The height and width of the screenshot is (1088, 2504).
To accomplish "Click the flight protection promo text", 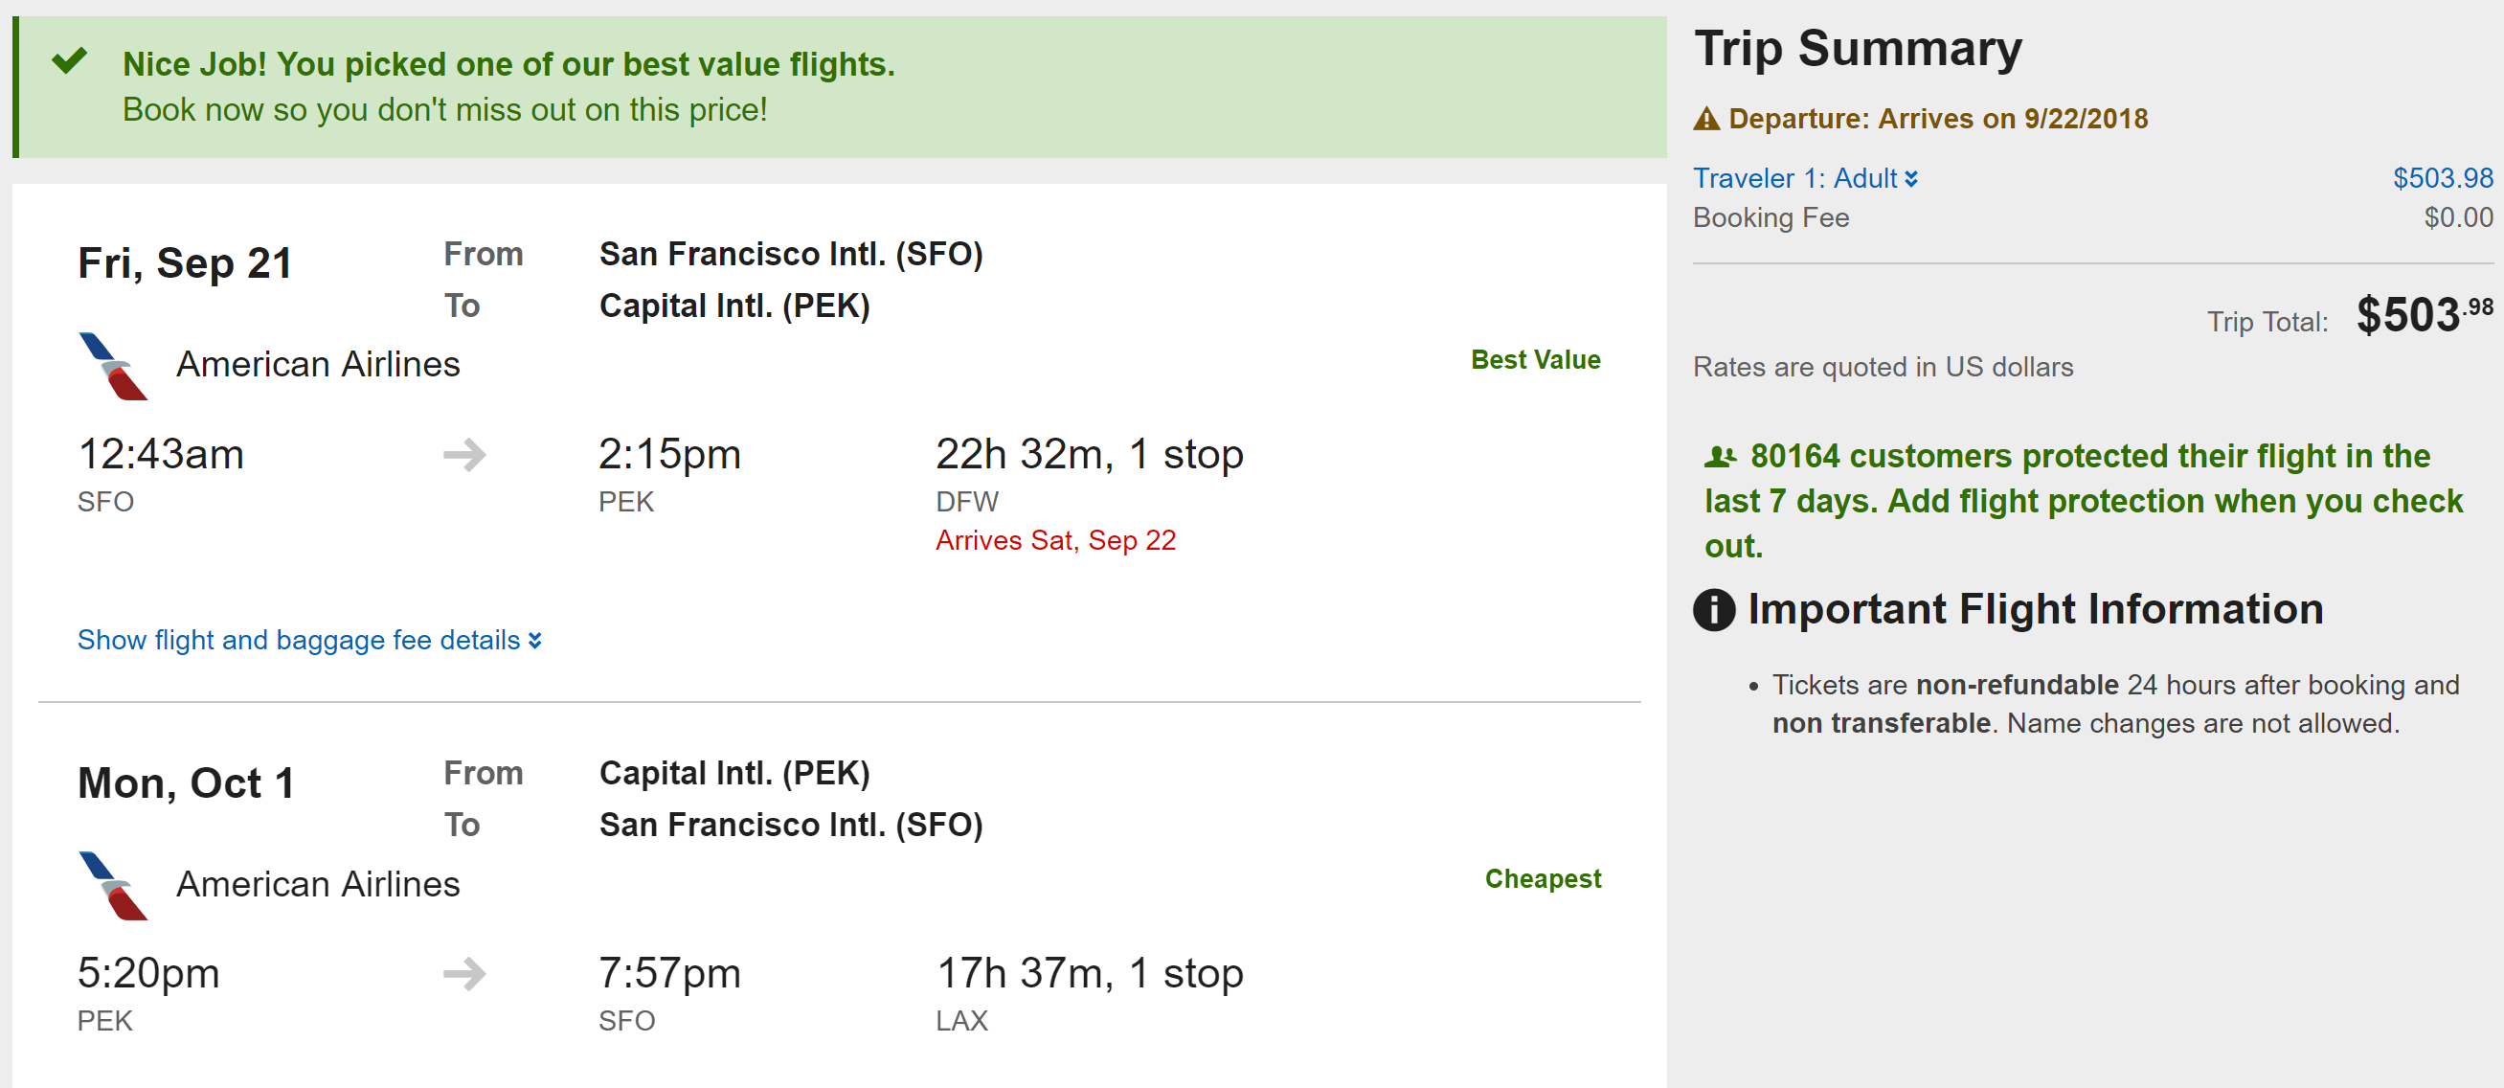I will 2083,501.
